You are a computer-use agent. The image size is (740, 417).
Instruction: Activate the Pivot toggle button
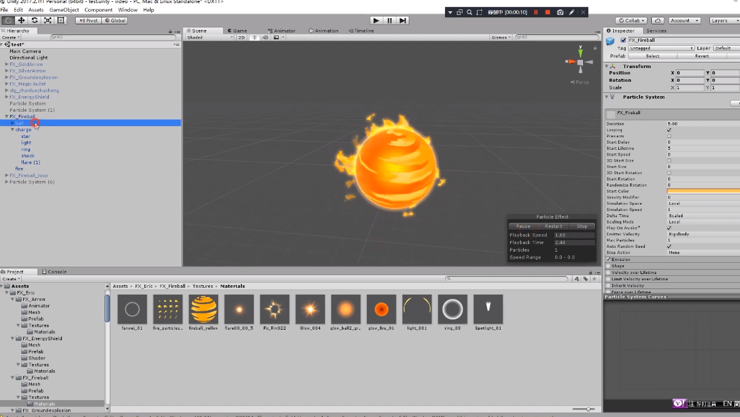pos(88,20)
